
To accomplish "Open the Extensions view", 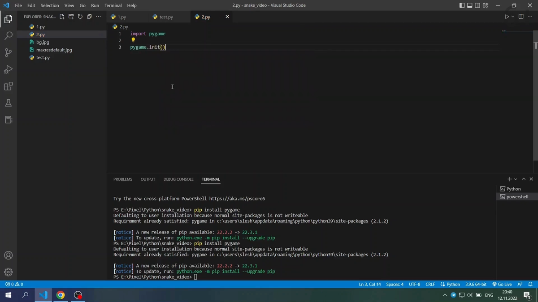I will pyautogui.click(x=8, y=86).
